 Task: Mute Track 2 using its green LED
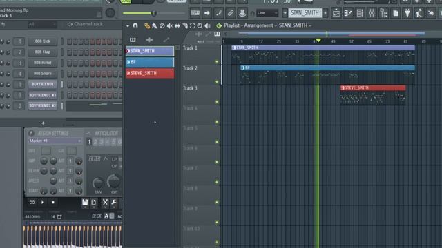[x=217, y=82]
